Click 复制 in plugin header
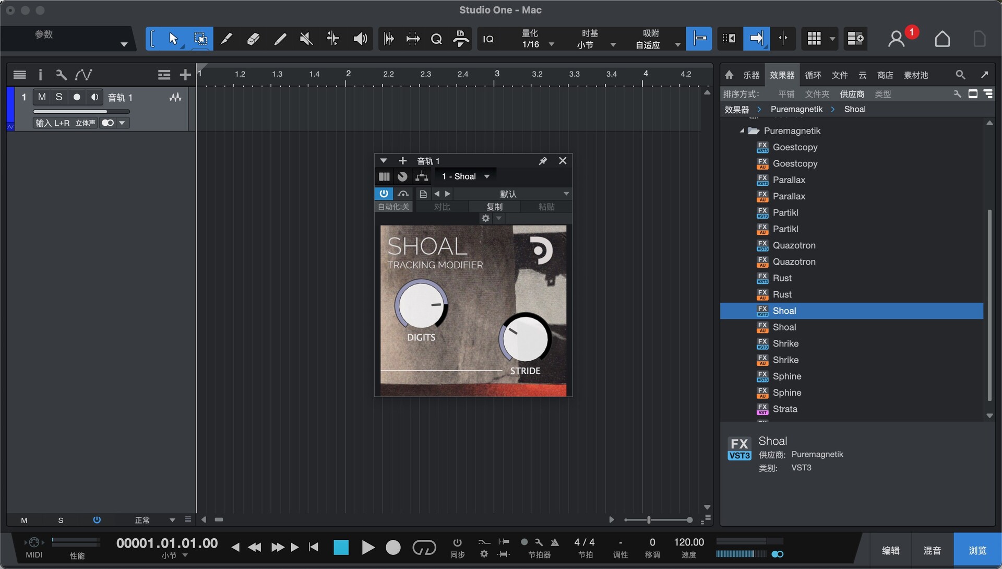 tap(494, 207)
